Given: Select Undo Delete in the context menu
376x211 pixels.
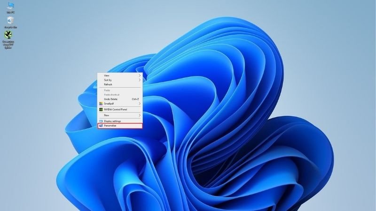Looking at the screenshot, I should click(111, 99).
